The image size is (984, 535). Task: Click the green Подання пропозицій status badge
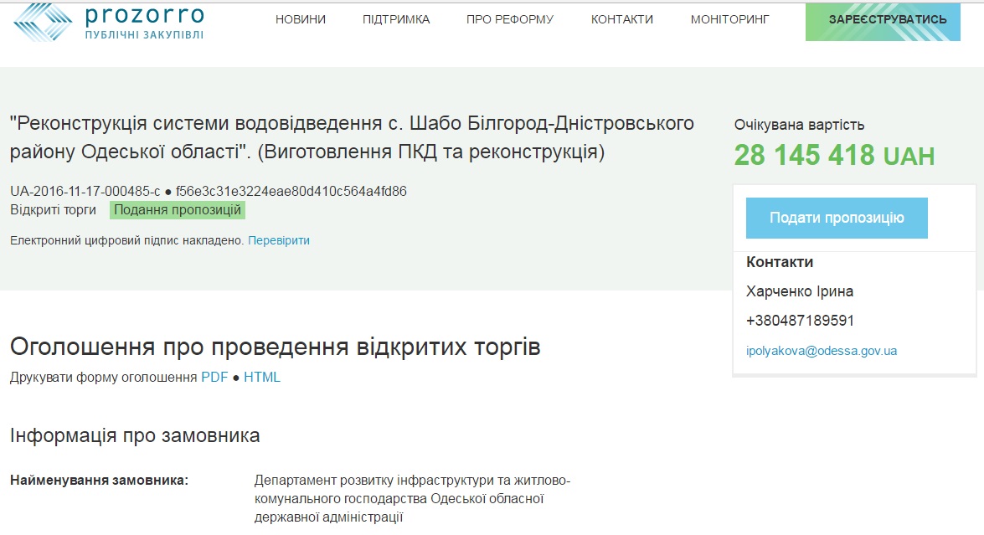[x=178, y=209]
